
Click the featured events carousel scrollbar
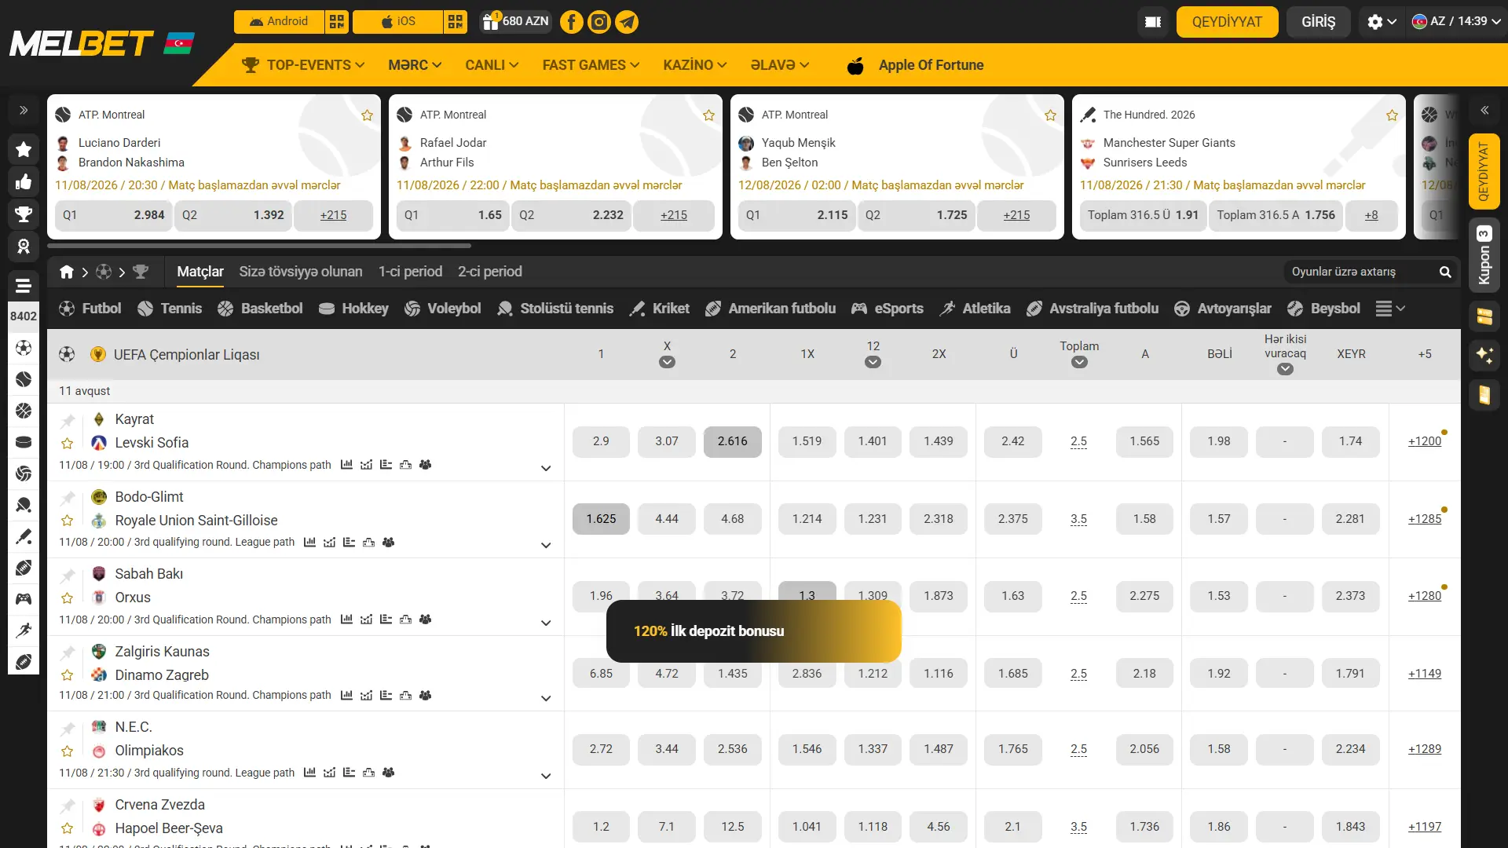[259, 246]
